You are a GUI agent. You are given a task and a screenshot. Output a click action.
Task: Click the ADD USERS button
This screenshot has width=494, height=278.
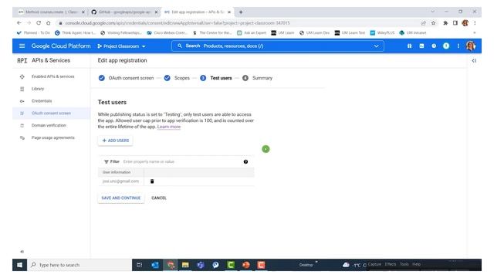pyautogui.click(x=115, y=141)
